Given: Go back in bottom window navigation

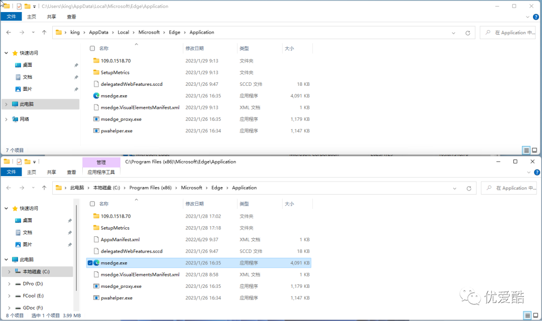Looking at the screenshot, I should coord(9,188).
